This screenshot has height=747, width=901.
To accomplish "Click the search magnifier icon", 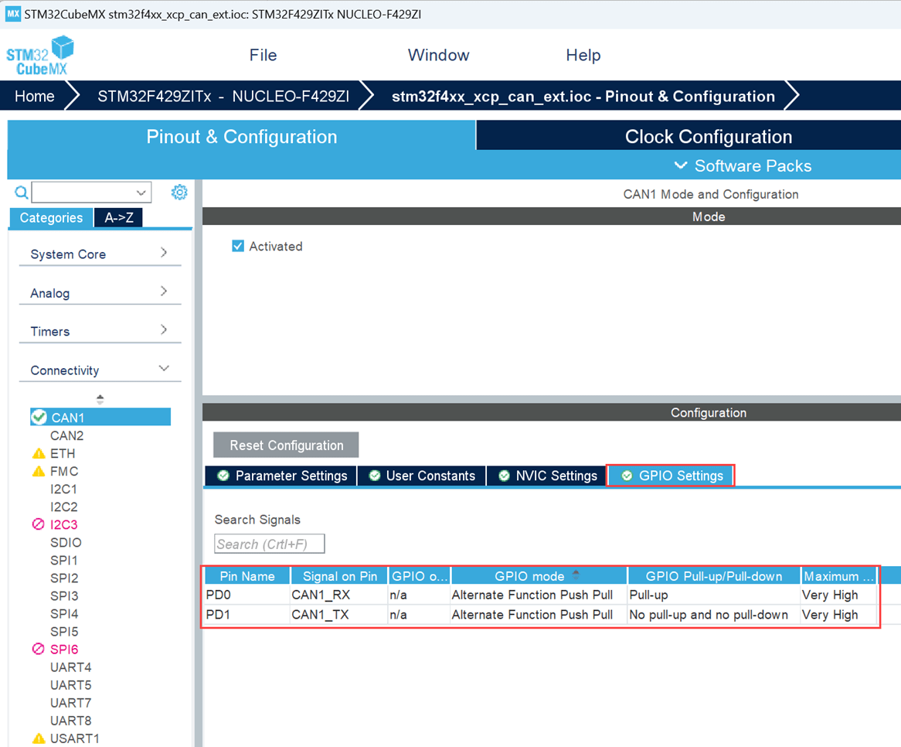I will tap(22, 193).
